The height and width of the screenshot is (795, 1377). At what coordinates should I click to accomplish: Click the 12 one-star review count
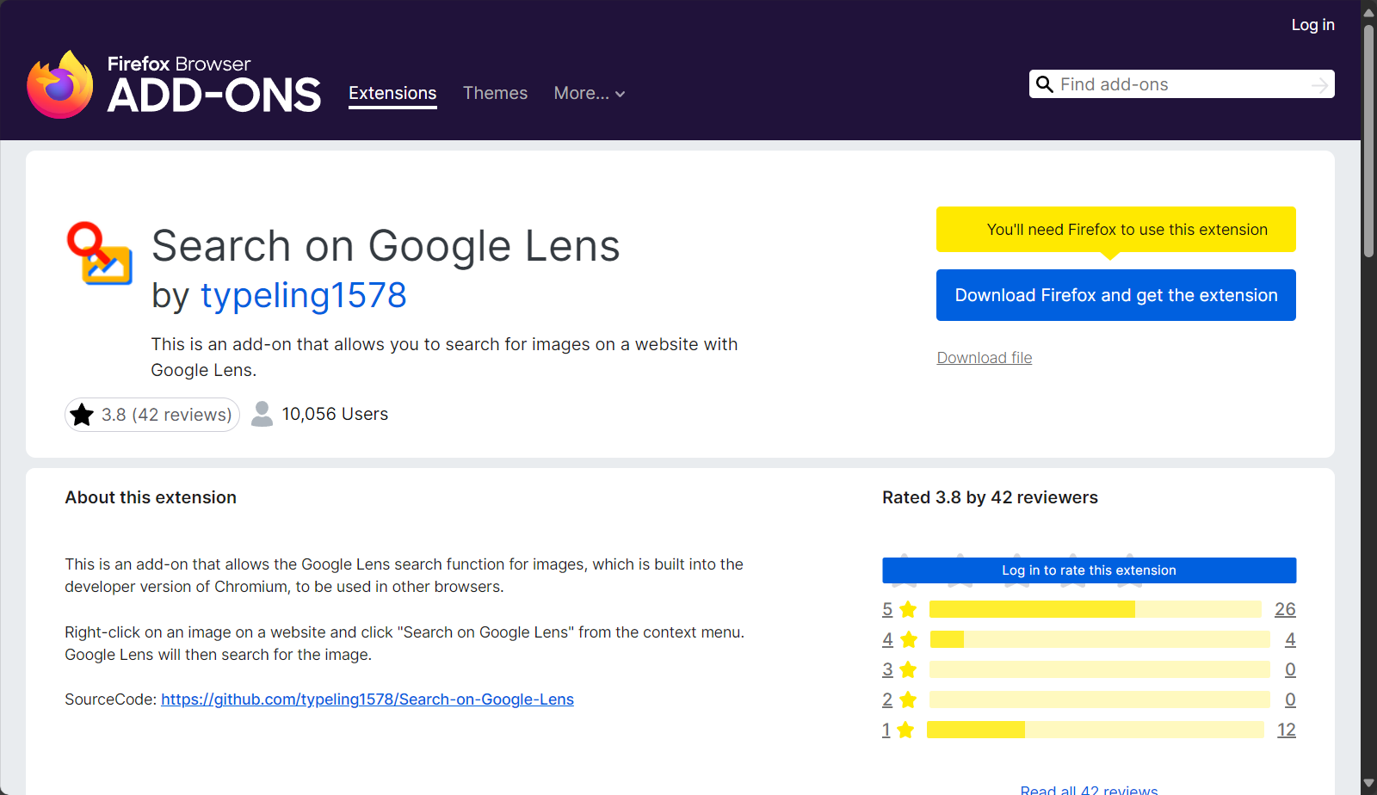click(x=1286, y=730)
